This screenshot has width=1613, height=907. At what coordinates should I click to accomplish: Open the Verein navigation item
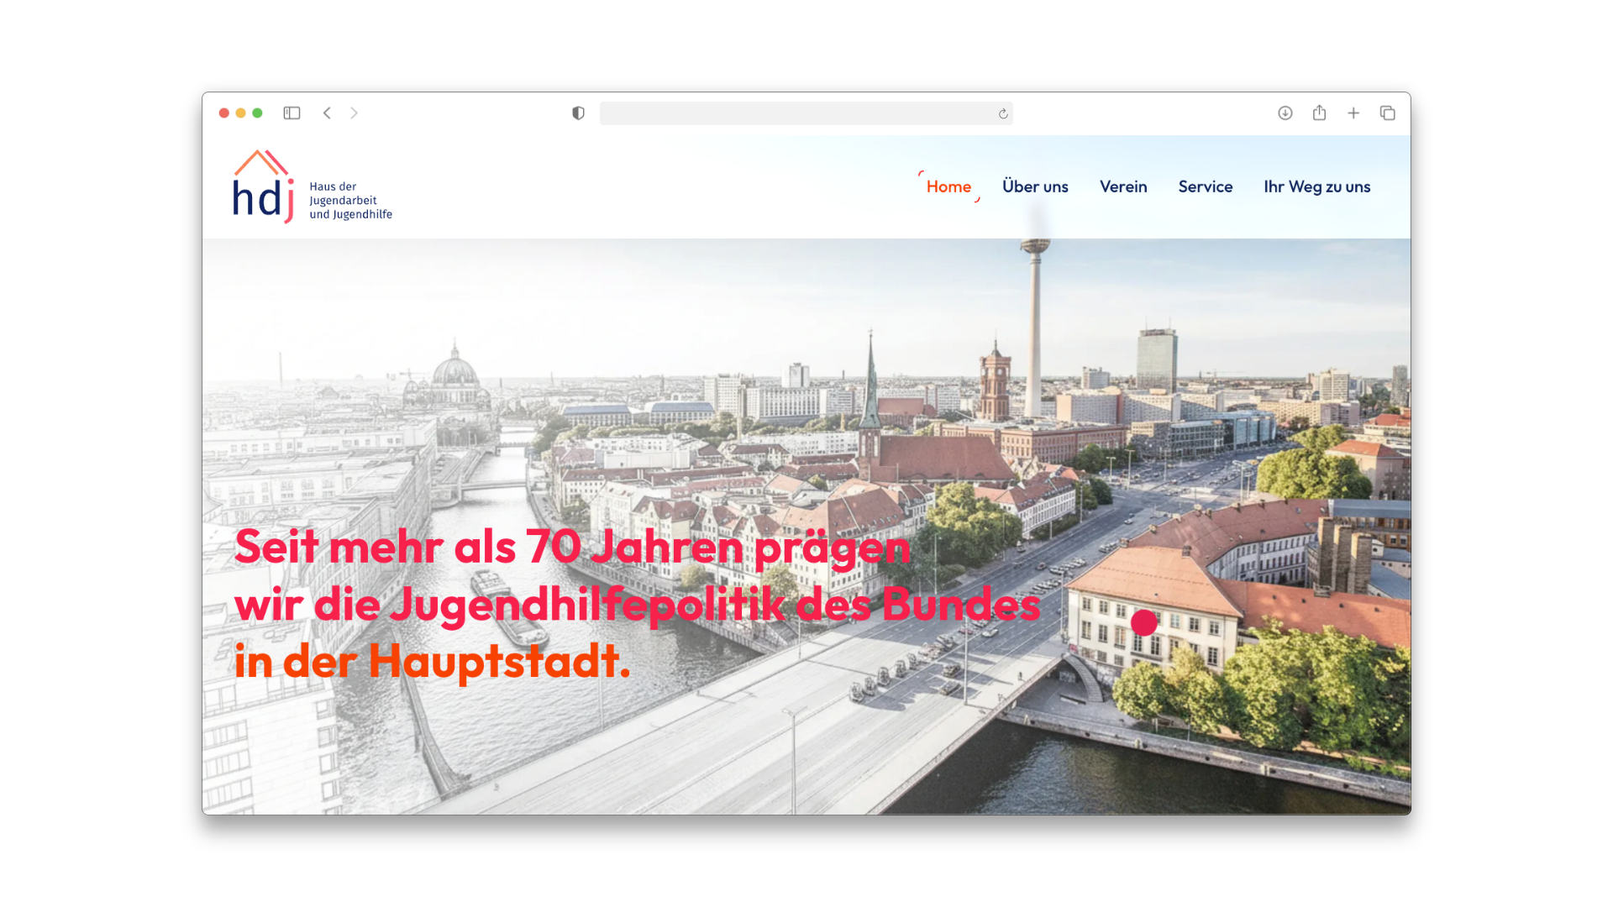[x=1123, y=186]
